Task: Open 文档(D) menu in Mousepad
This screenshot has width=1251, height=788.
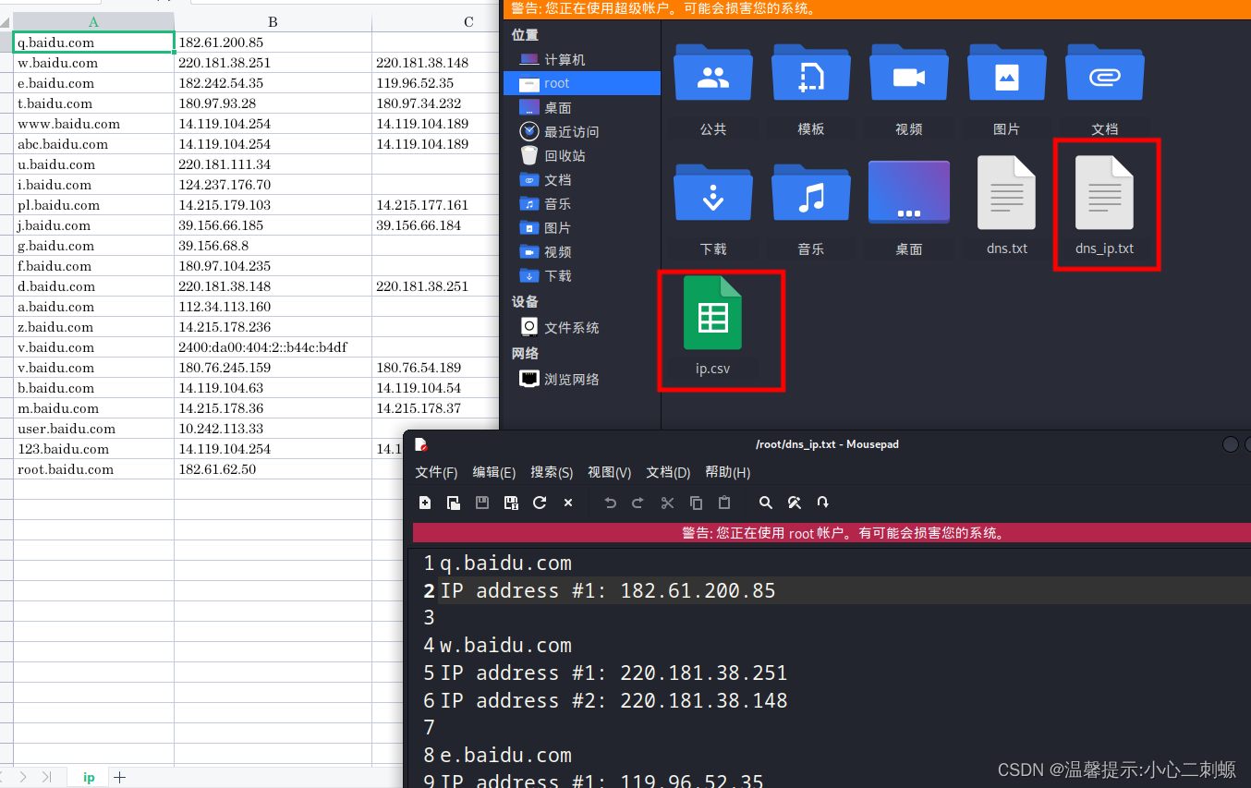Action: pos(668,472)
